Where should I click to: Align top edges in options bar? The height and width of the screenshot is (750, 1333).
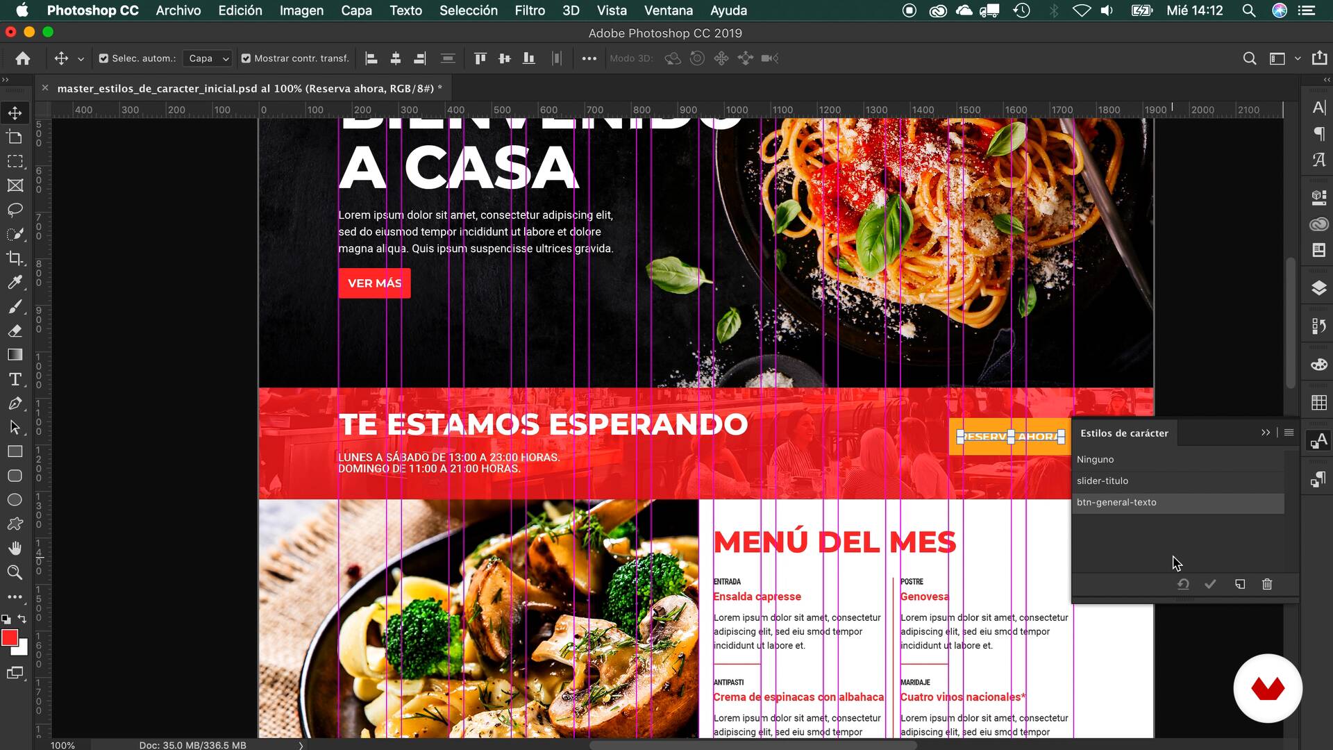[480, 58]
